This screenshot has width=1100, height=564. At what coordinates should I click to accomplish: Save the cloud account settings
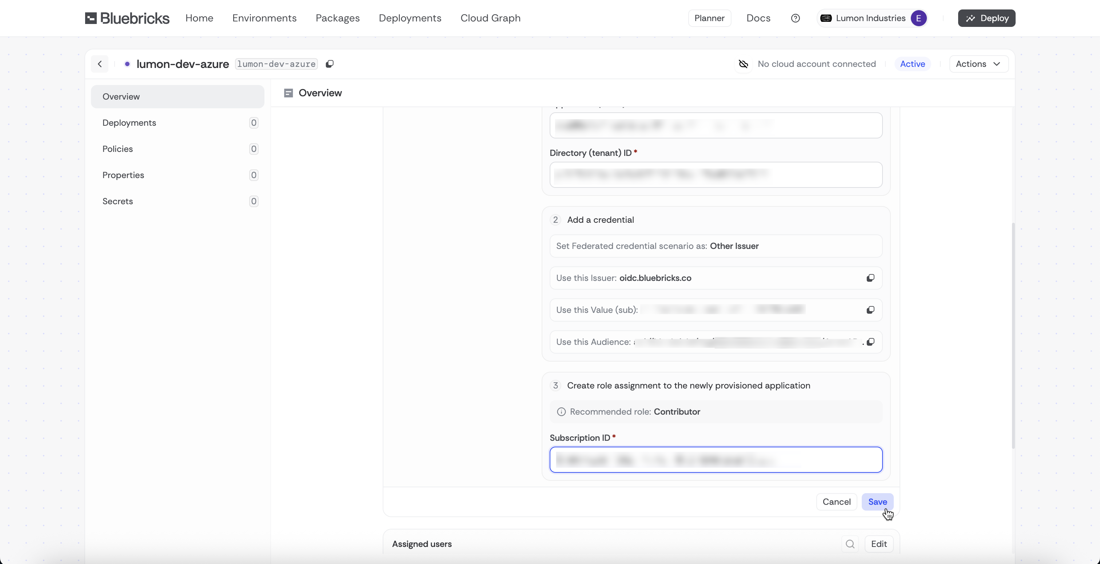[877, 502]
